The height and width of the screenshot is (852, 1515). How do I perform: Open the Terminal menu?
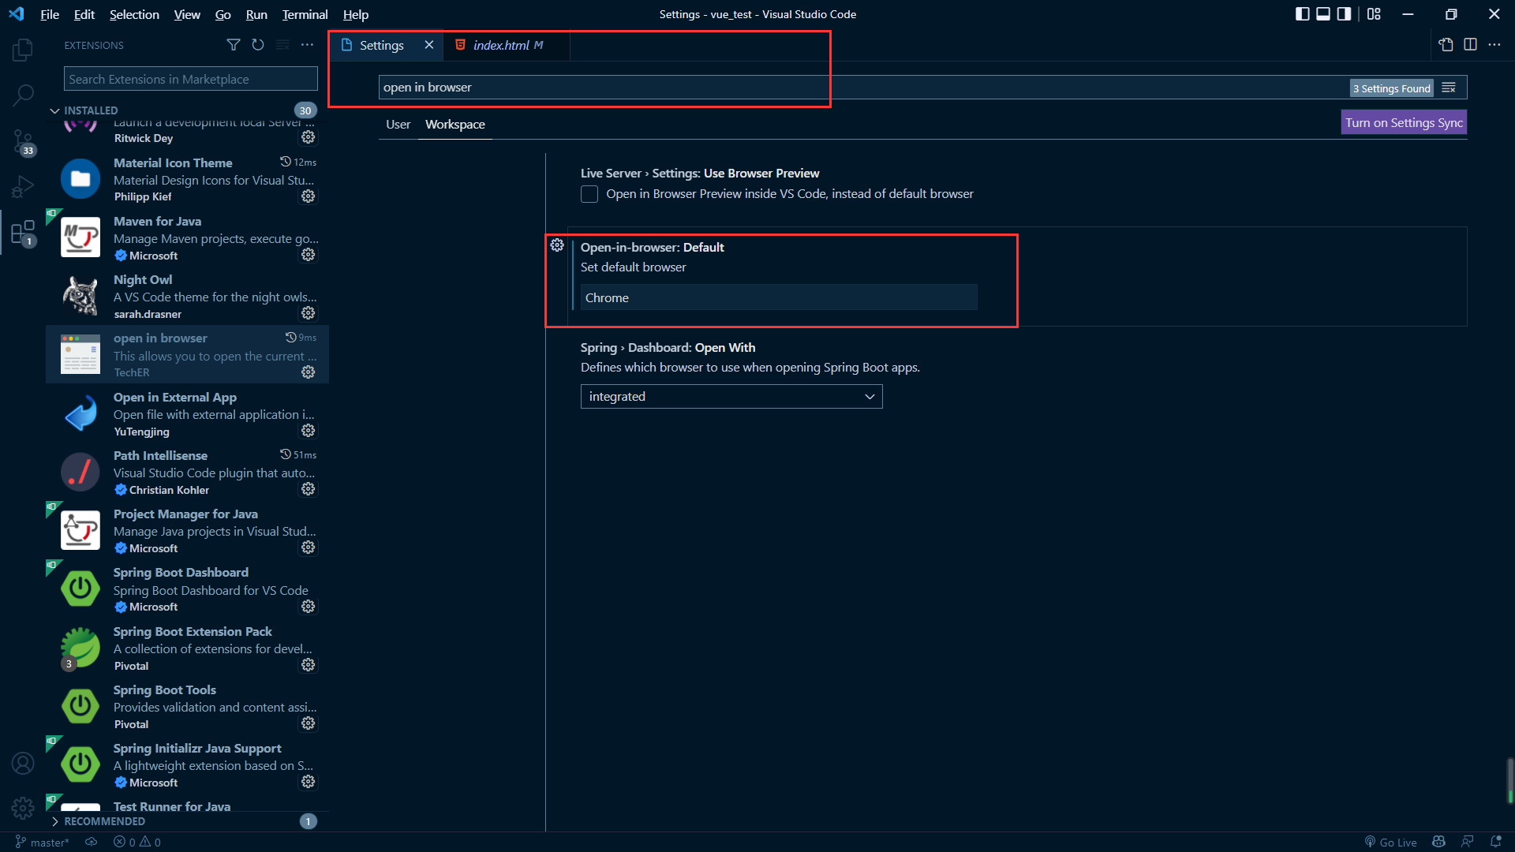tap(305, 14)
